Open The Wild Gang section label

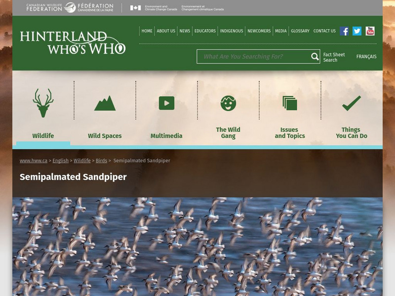tap(228, 133)
